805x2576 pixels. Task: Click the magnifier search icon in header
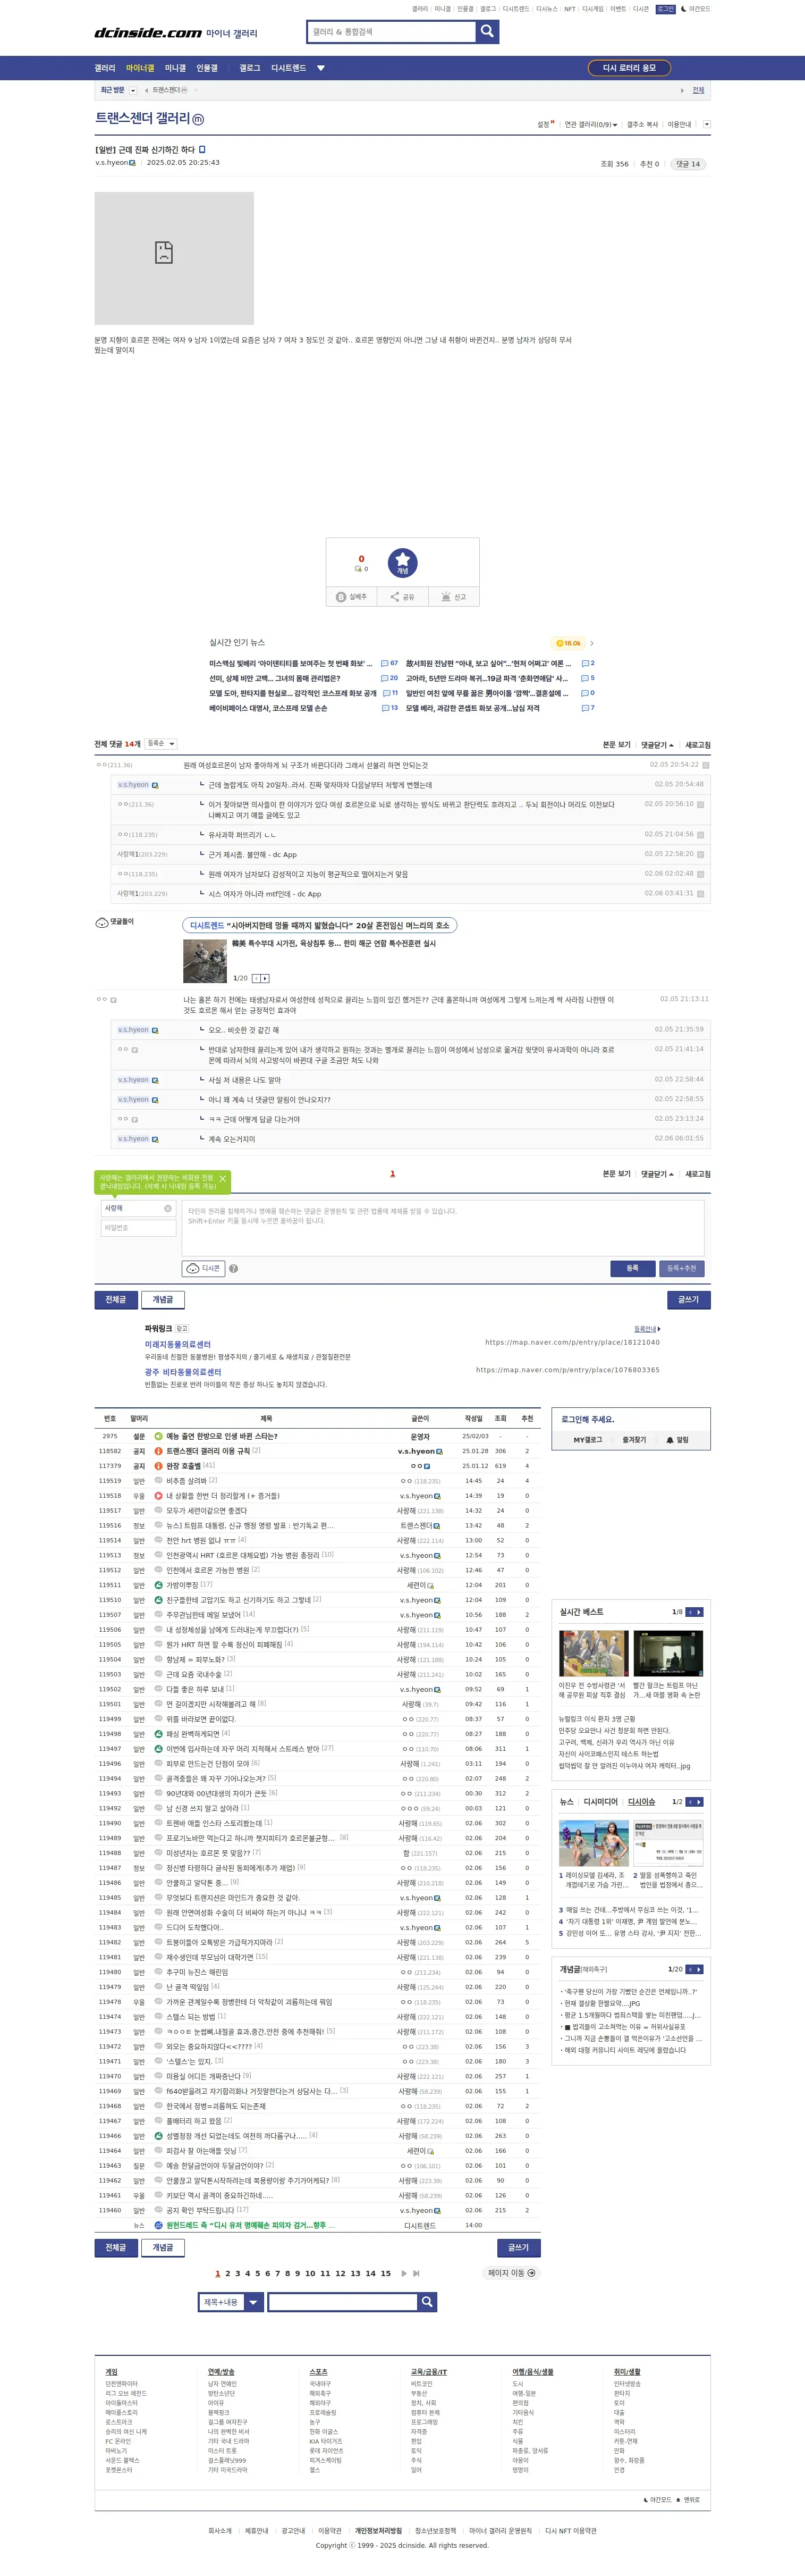[487, 31]
